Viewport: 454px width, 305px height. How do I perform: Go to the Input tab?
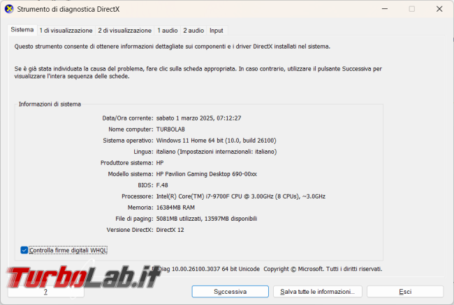point(217,31)
